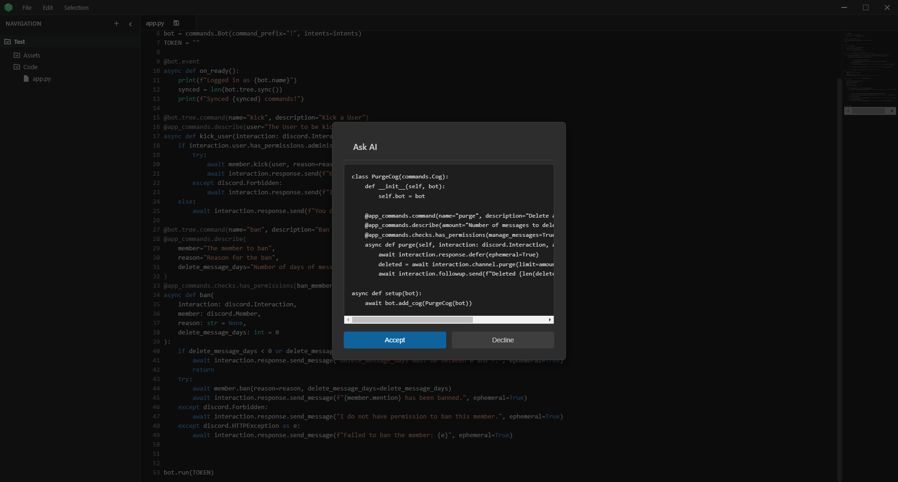Screen dimensions: 898x482
Task: Click the editor's vertical scrollbar
Action: coord(839,280)
